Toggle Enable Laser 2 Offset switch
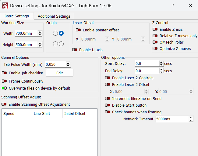Viewport: 198px width, 156px height. (x=108, y=84)
